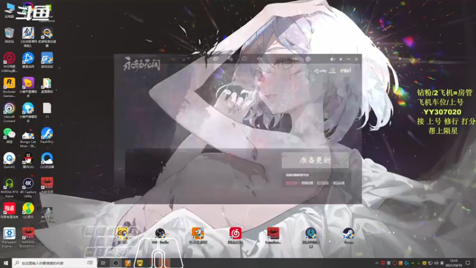The width and height of the screenshot is (476, 268).
Task: Open the OBS Studio desktop shortcut
Action: [x=160, y=236]
